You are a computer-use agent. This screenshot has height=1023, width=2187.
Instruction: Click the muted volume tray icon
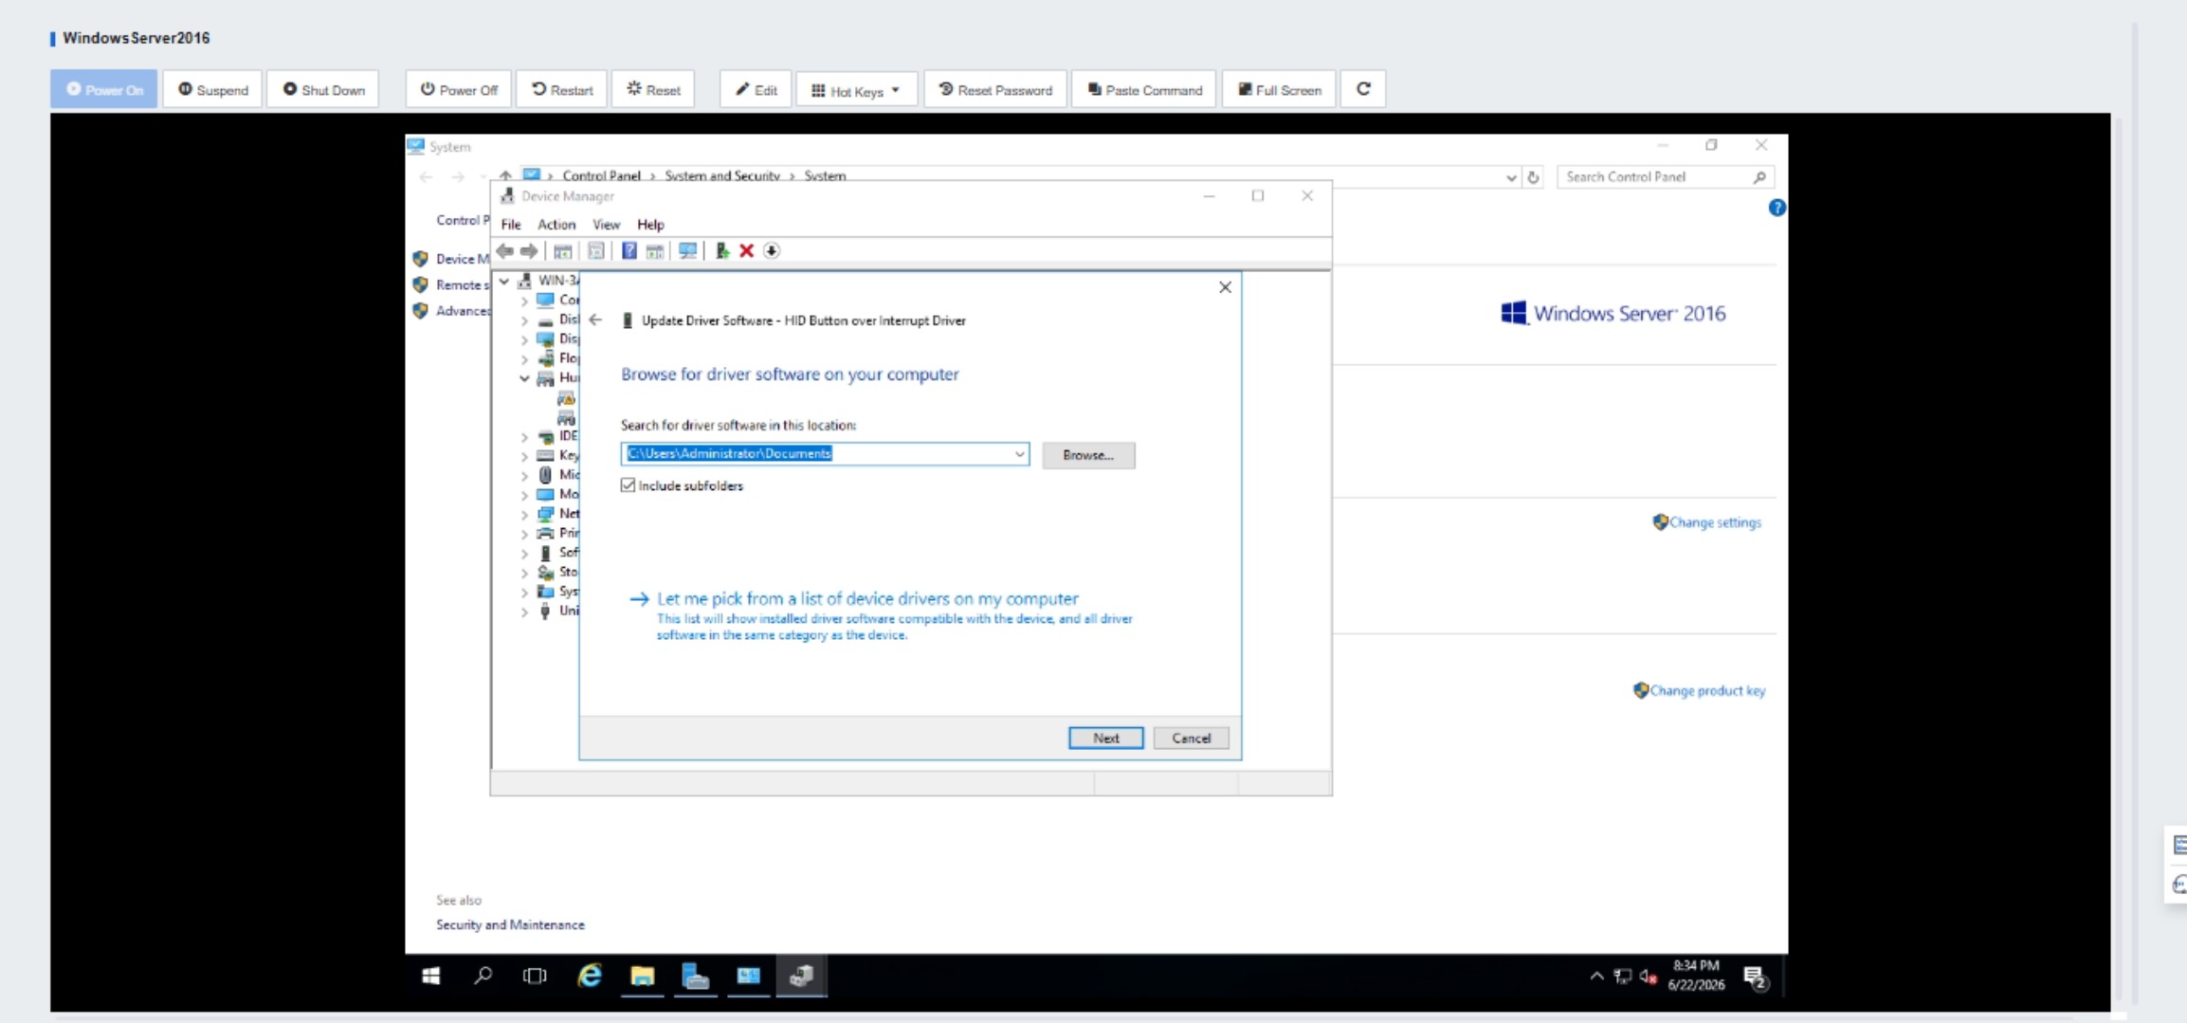click(x=1648, y=977)
